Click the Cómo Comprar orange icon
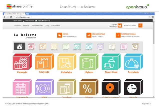The width and height of the screenshot is (159, 110). pyautogui.click(x=89, y=35)
